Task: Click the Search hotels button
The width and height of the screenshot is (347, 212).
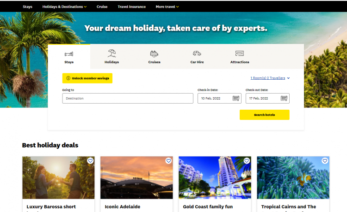Action: pos(265,115)
